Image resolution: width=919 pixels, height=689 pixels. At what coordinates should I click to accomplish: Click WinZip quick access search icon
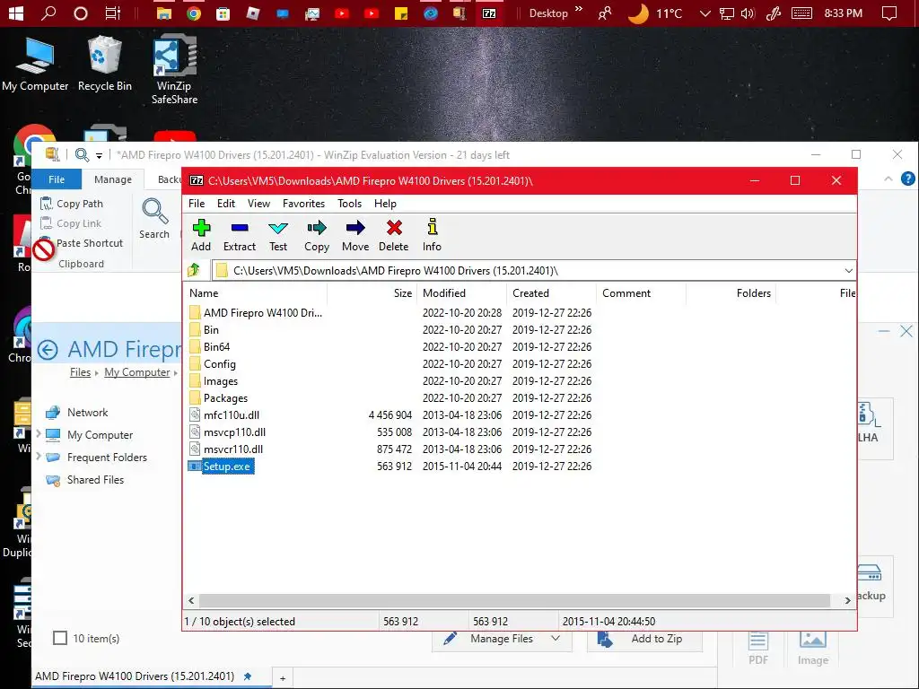[82, 154]
